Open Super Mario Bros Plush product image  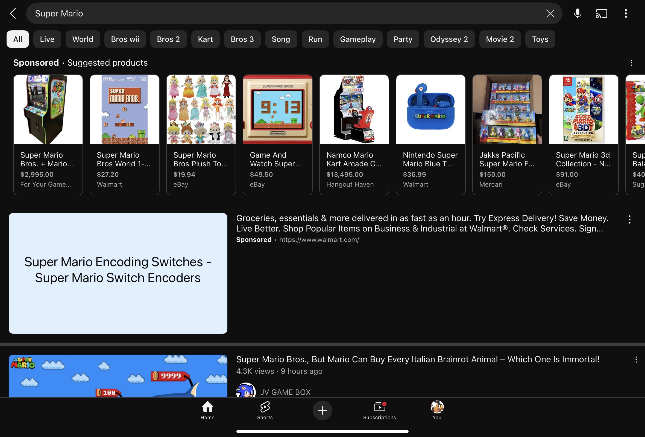(x=201, y=109)
